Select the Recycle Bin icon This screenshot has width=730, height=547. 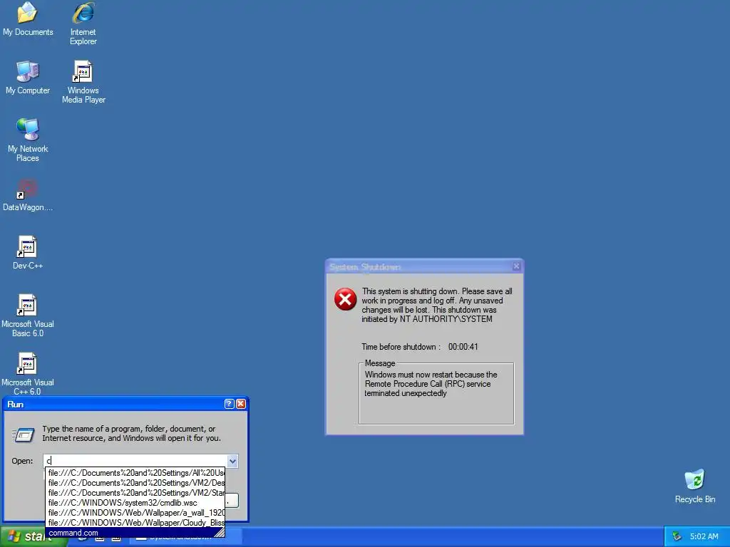click(694, 486)
